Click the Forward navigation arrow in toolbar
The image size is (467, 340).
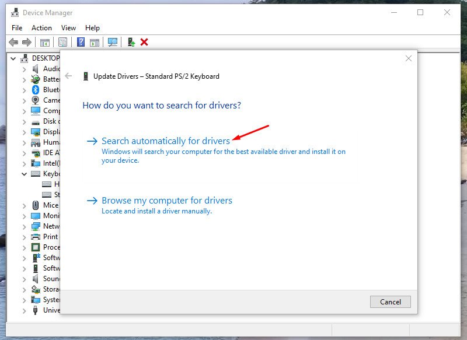coord(27,42)
